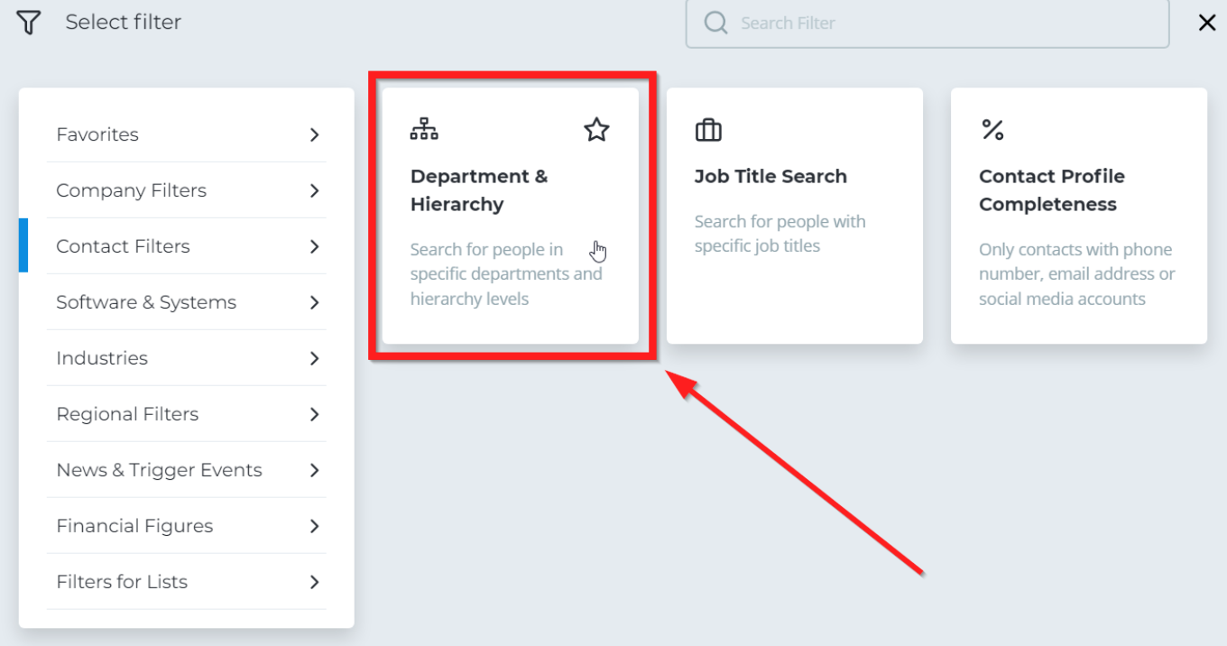
Task: Open the Industries filter category
Action: pos(187,358)
